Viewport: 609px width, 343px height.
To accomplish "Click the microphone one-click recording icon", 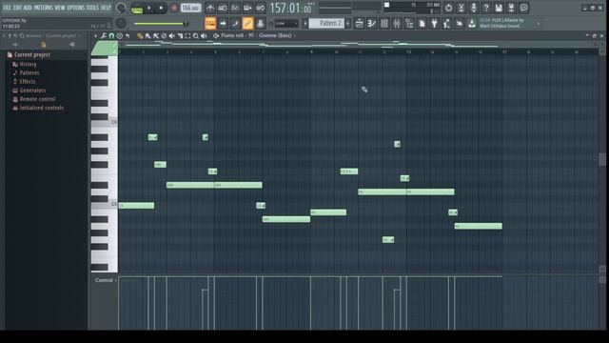I will pyautogui.click(x=474, y=8).
